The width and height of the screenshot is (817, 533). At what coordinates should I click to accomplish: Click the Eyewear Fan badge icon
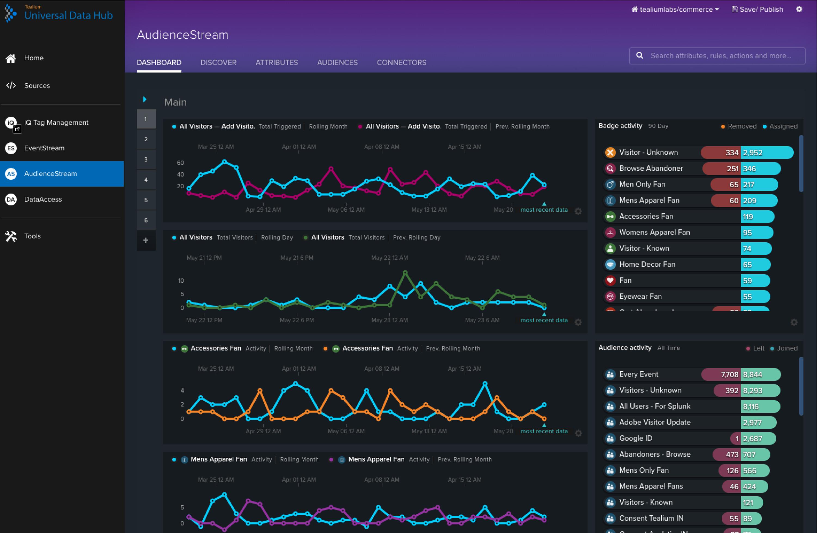click(610, 297)
